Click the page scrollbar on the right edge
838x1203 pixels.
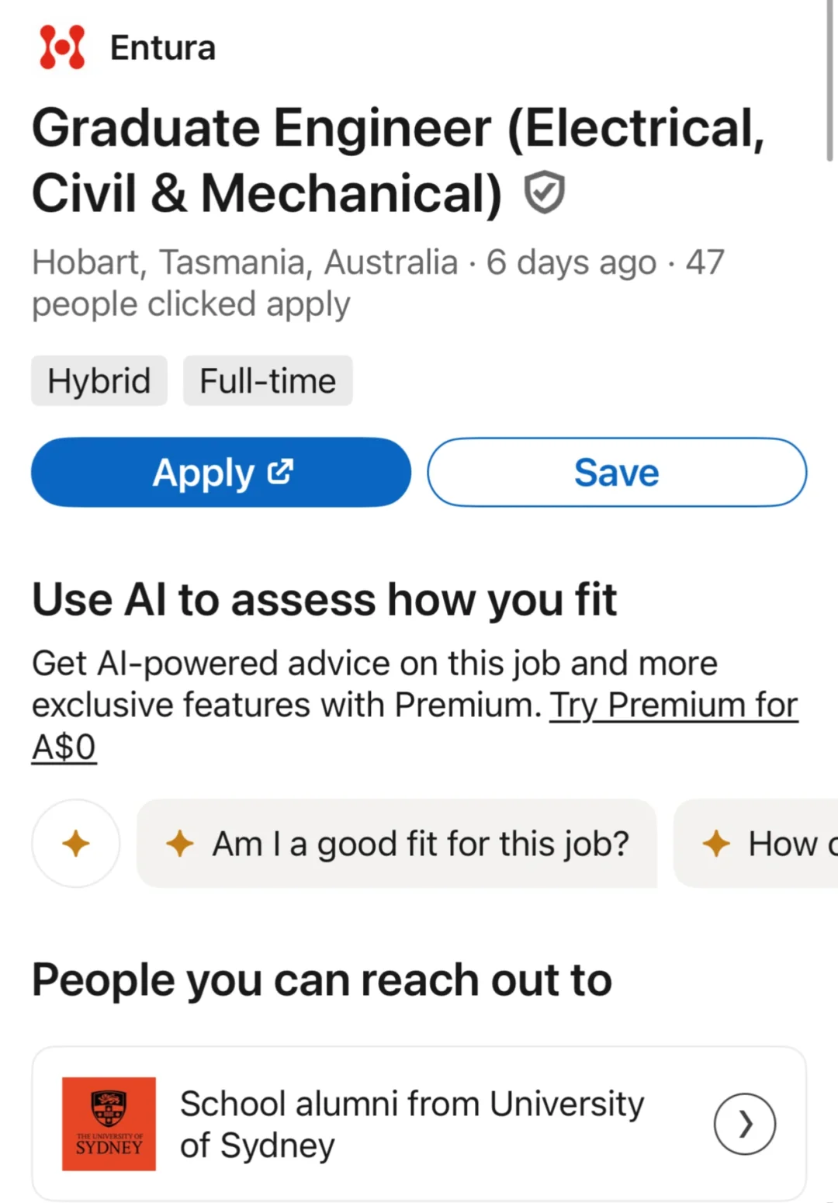830,81
